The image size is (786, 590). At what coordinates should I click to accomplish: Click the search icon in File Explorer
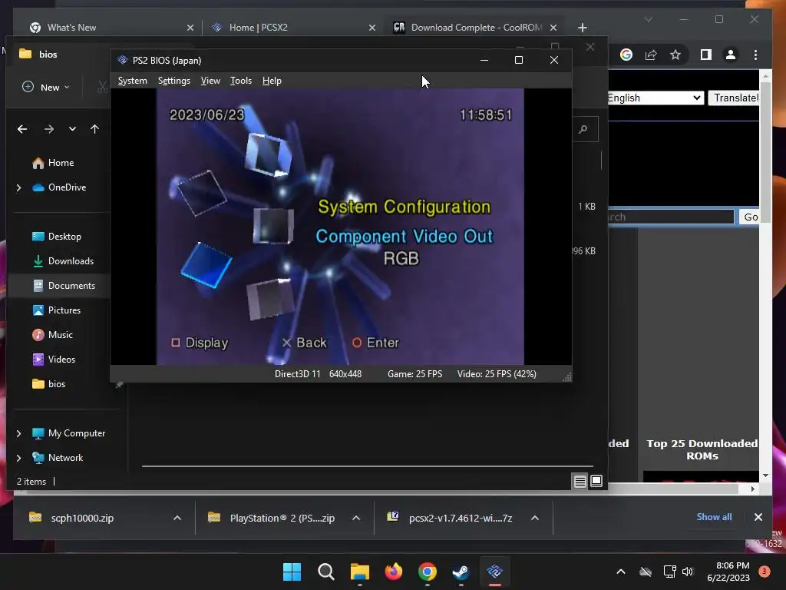(583, 129)
